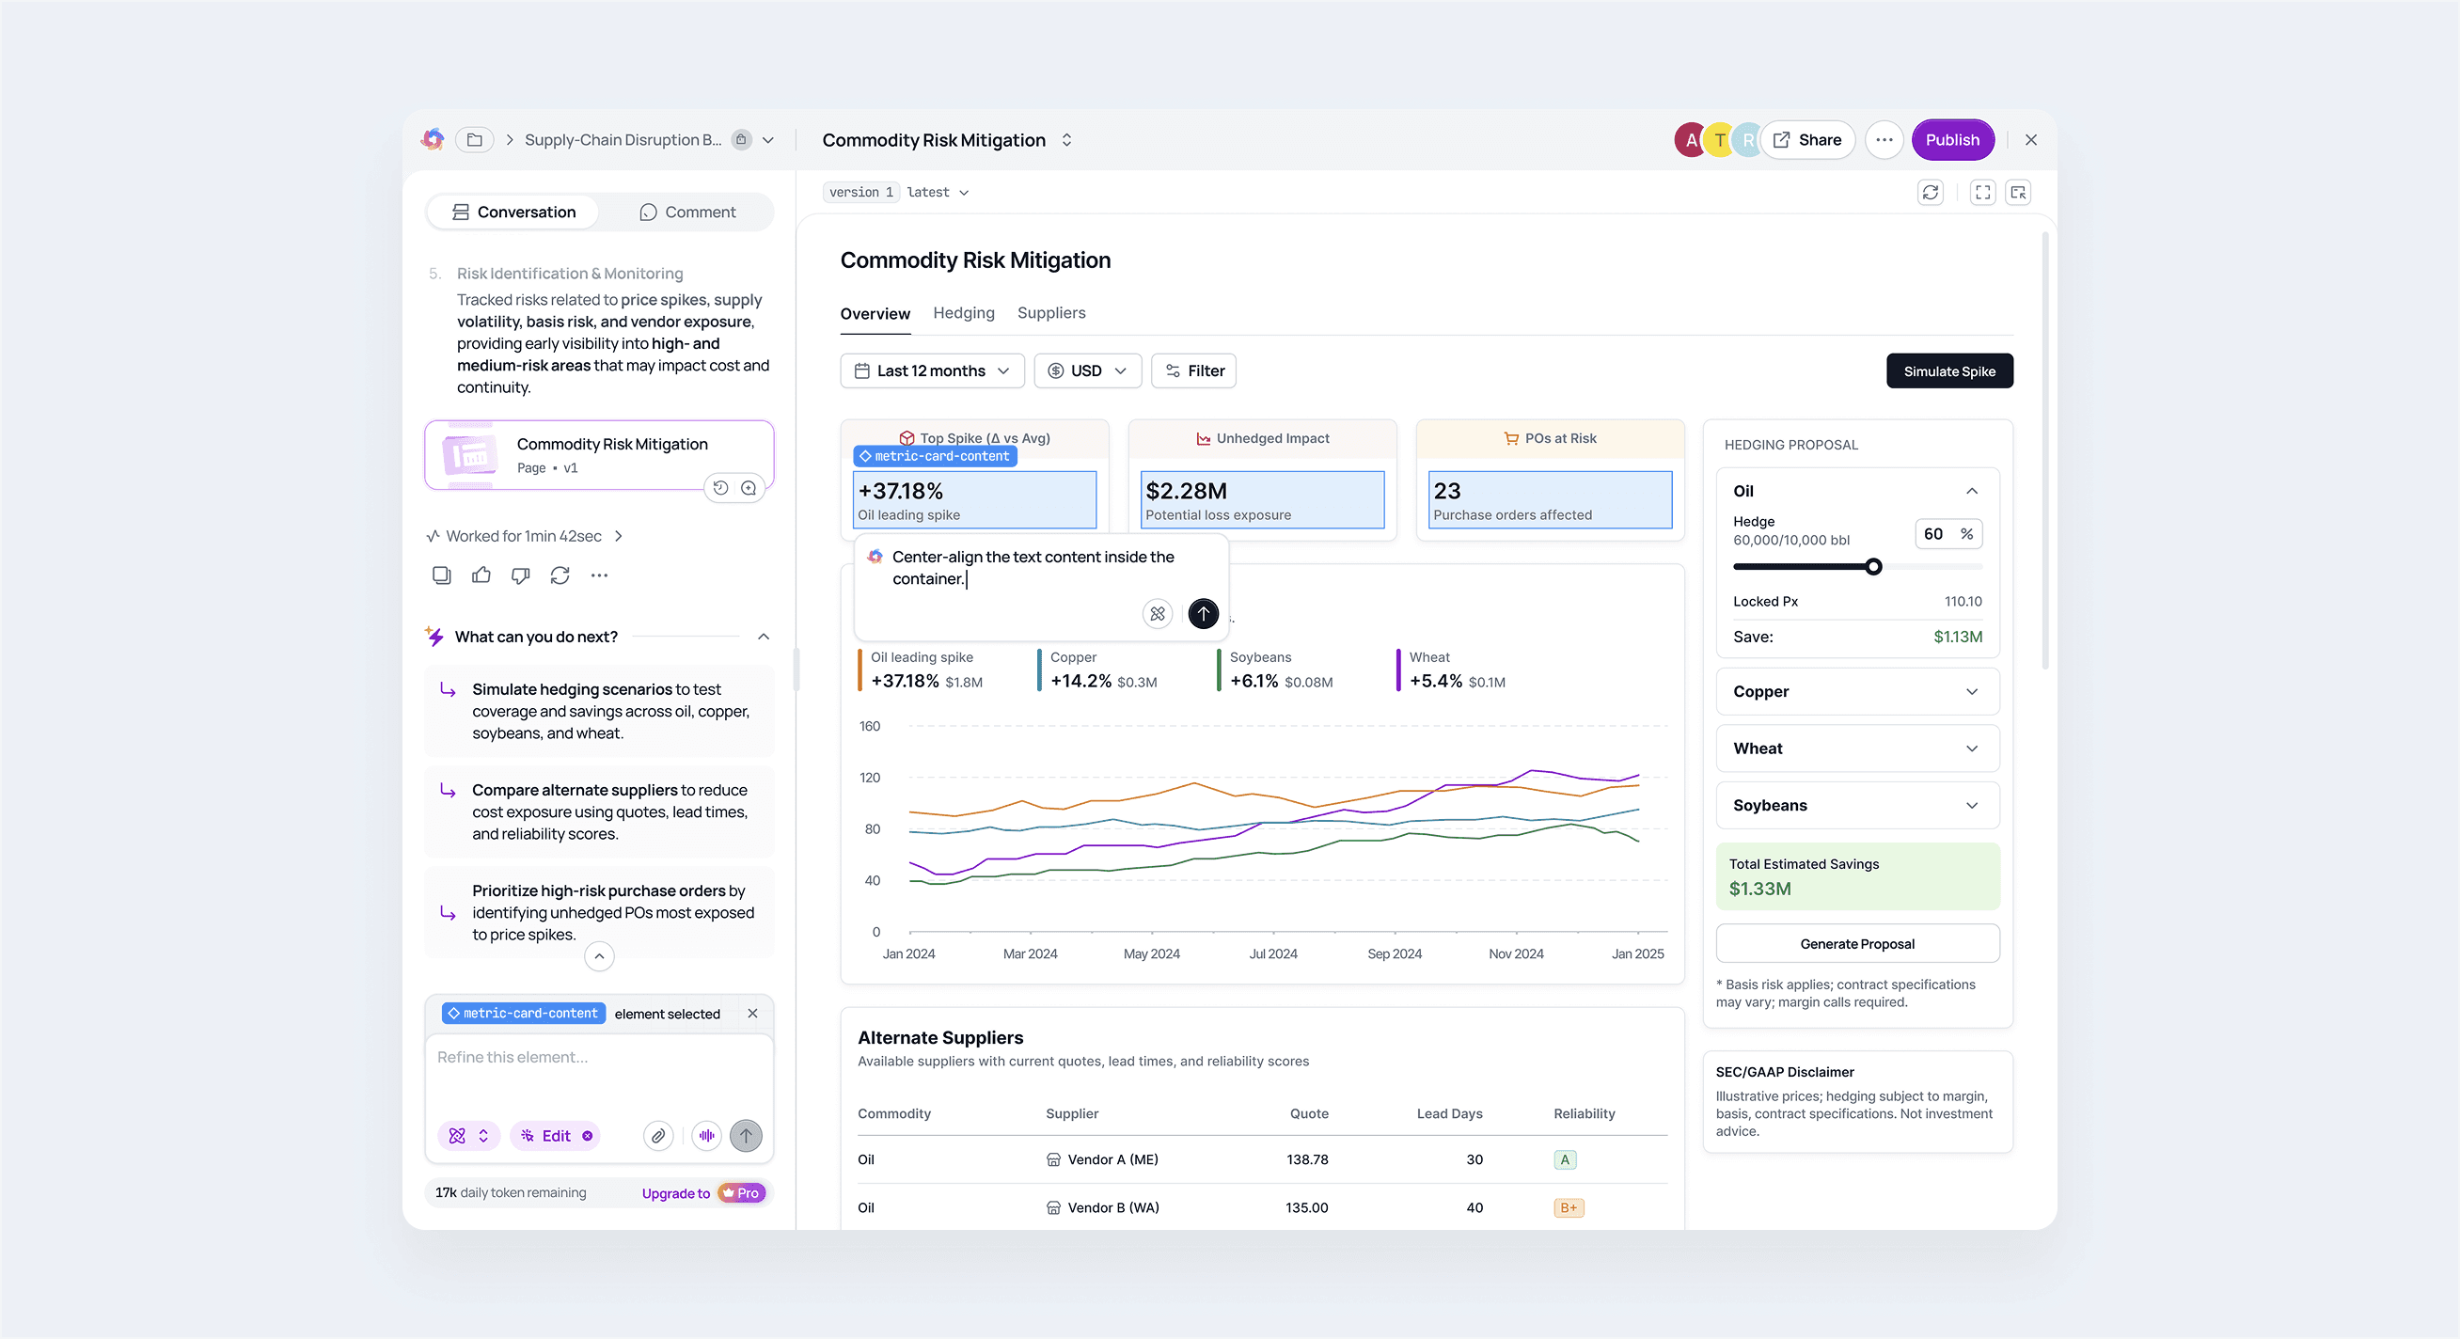Image resolution: width=2460 pixels, height=1339 pixels.
Task: Open the model selector in chat box
Action: pos(469,1136)
